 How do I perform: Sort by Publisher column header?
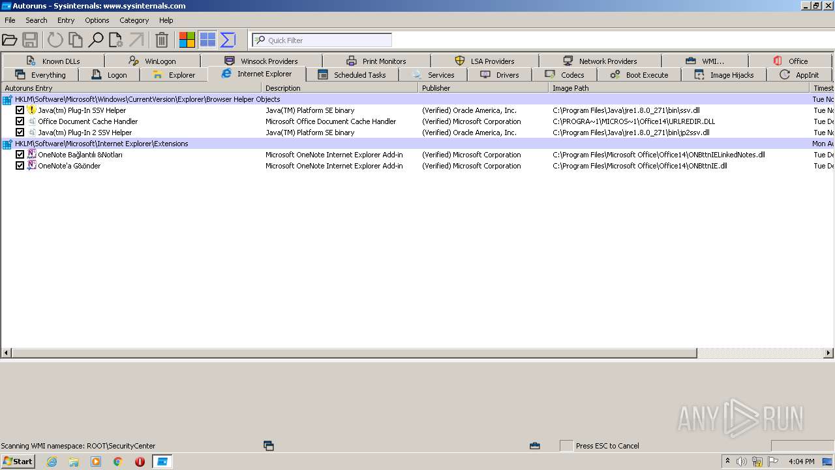coord(483,88)
